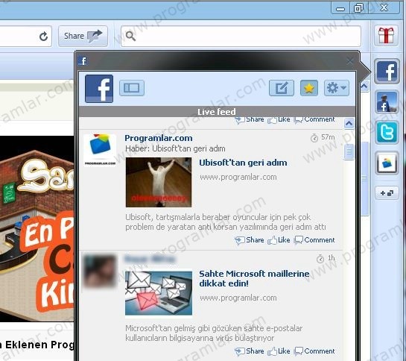Select the Facebook sidebar app icon

pyautogui.click(x=387, y=71)
